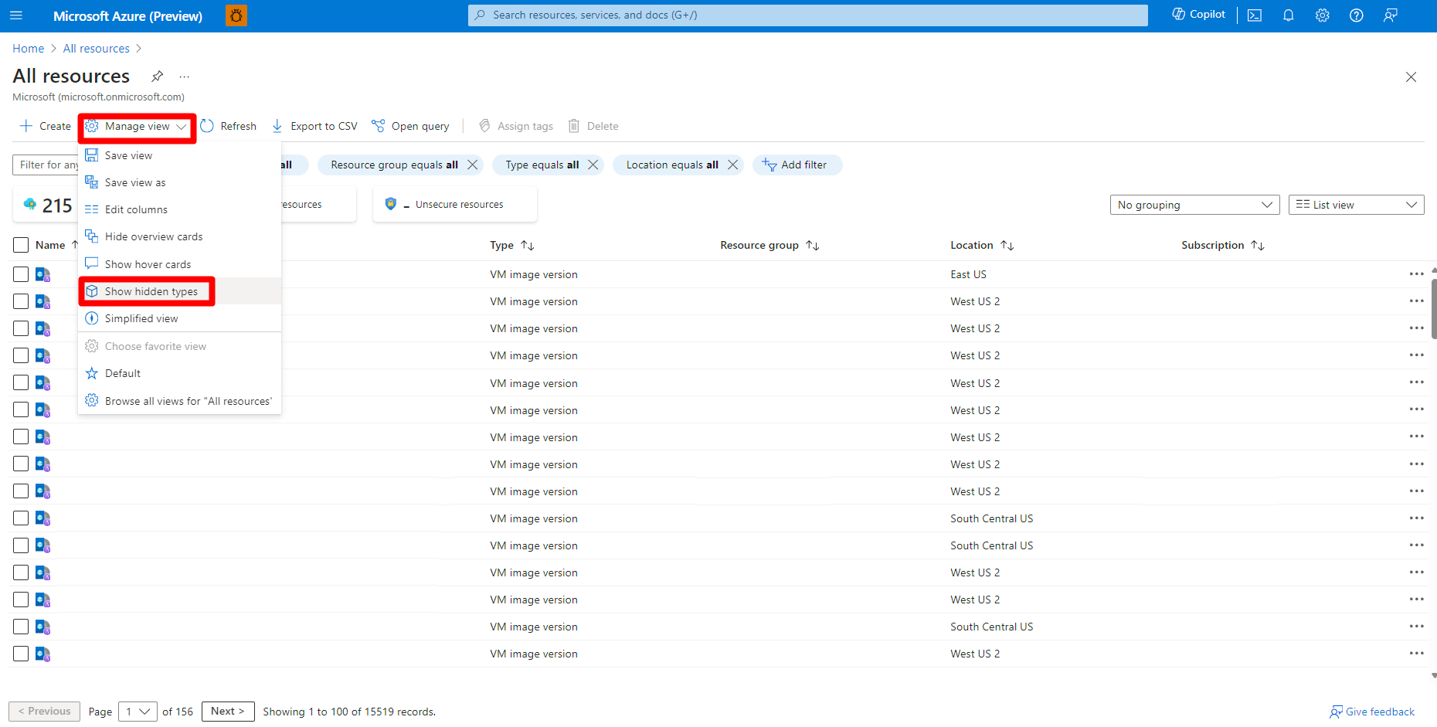
Task: Click Delete trash toolbar item
Action: [593, 126]
